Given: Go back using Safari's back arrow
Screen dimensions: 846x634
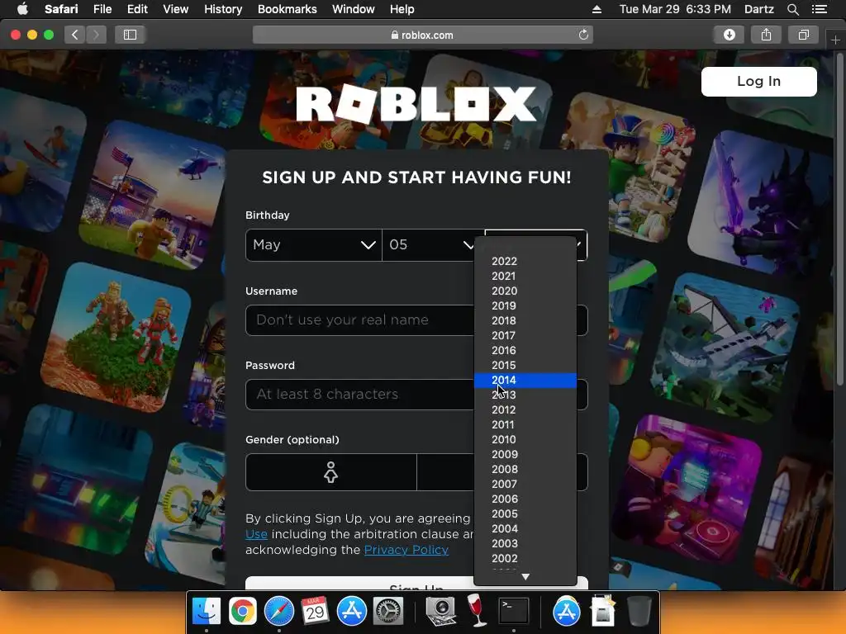Looking at the screenshot, I should [x=75, y=35].
